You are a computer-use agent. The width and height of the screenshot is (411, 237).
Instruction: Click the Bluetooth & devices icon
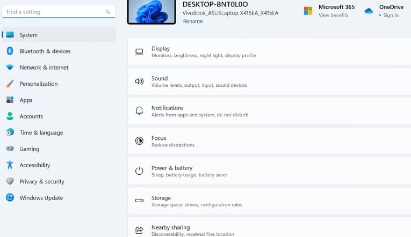coord(10,51)
